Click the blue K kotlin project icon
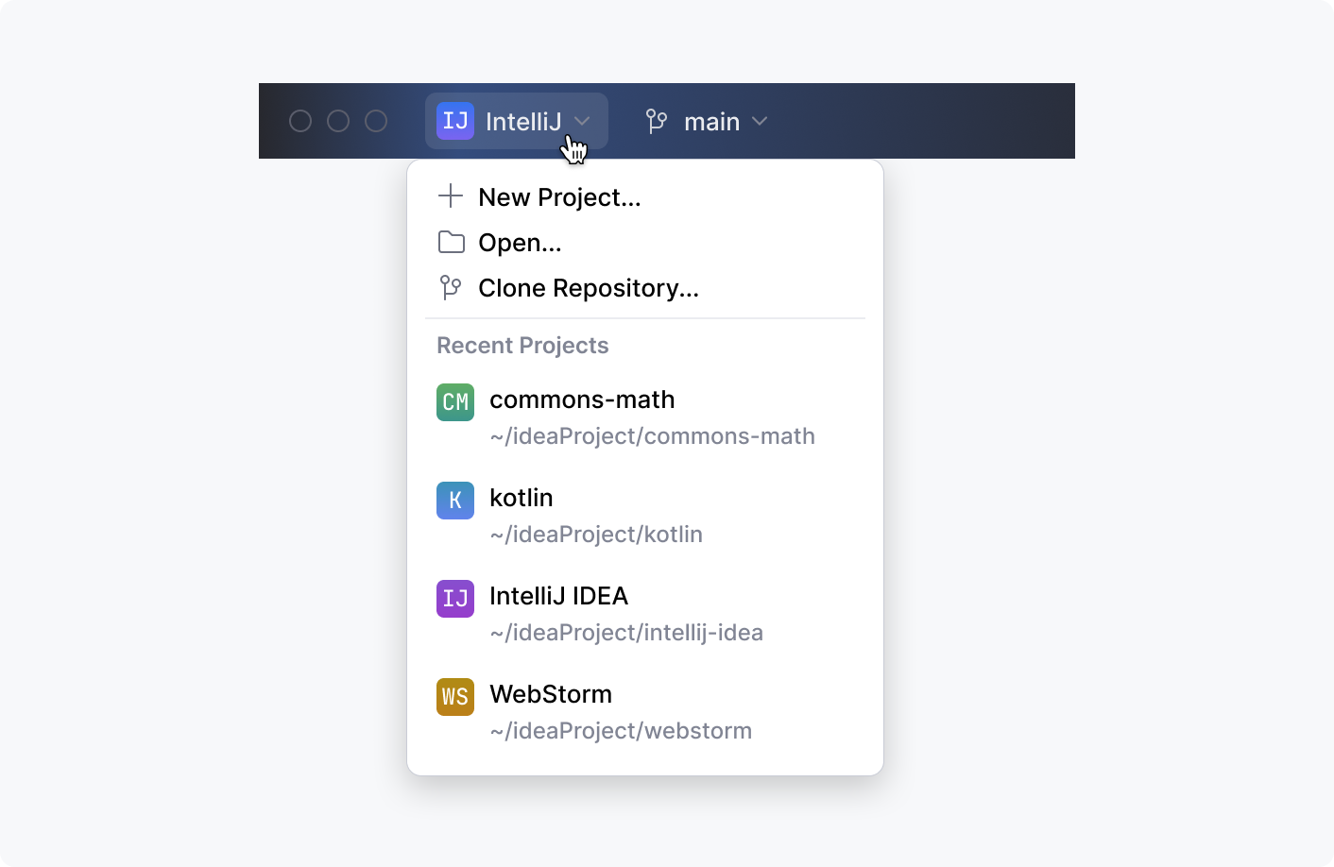This screenshot has height=867, width=1334. point(455,501)
